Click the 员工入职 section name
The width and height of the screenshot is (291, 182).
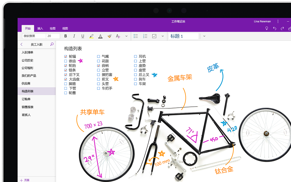pyautogui.click(x=37, y=44)
